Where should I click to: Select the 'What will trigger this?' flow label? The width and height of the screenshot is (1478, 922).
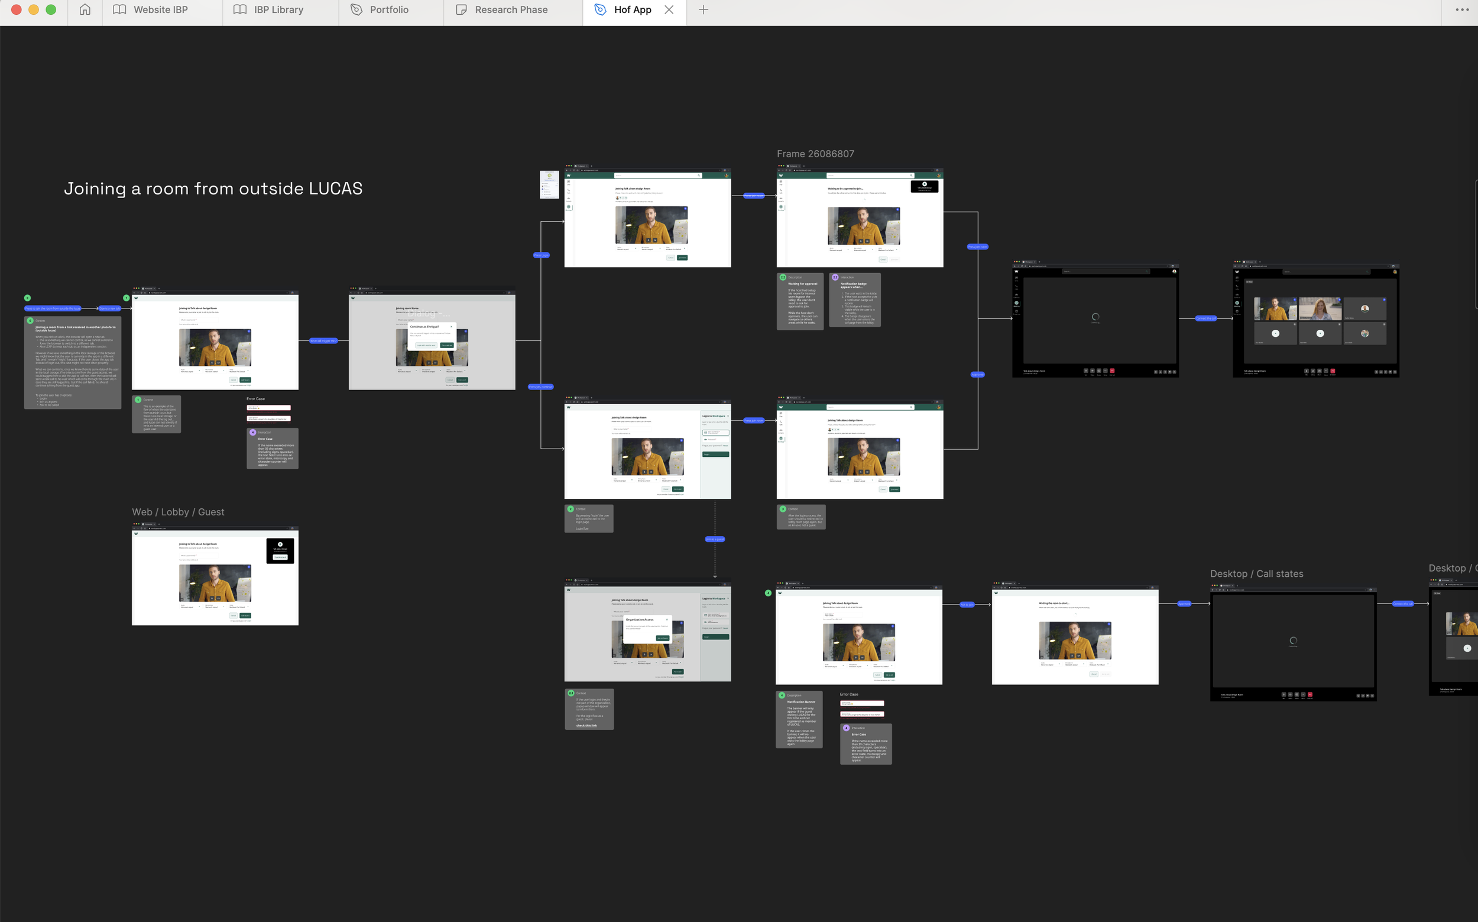coord(323,341)
